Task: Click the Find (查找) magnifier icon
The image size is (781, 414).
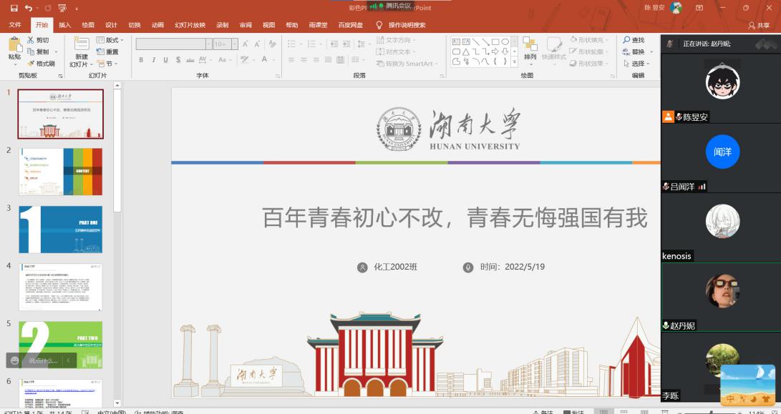Action: pos(627,40)
